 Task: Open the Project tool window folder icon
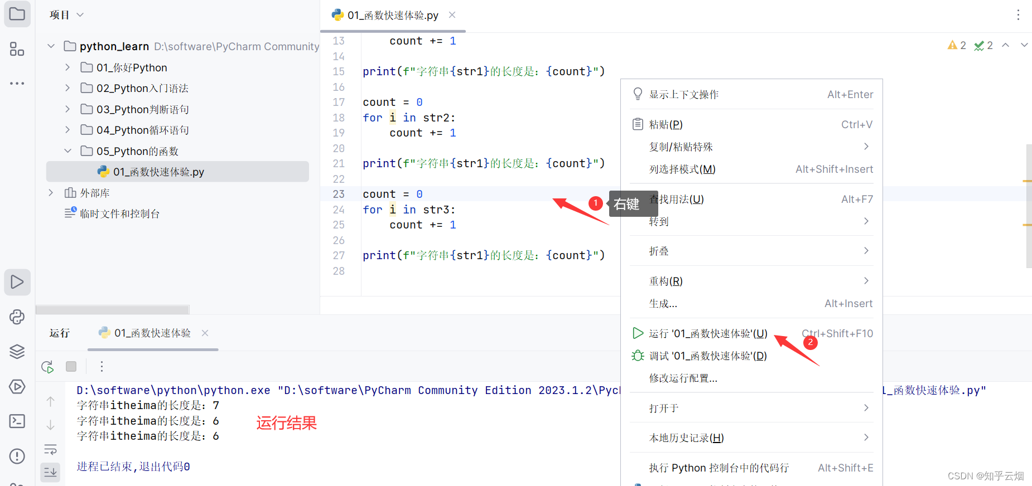pos(17,14)
